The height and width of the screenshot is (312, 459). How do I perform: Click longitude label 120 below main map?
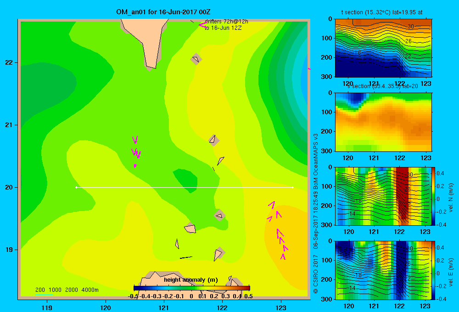click(106, 307)
